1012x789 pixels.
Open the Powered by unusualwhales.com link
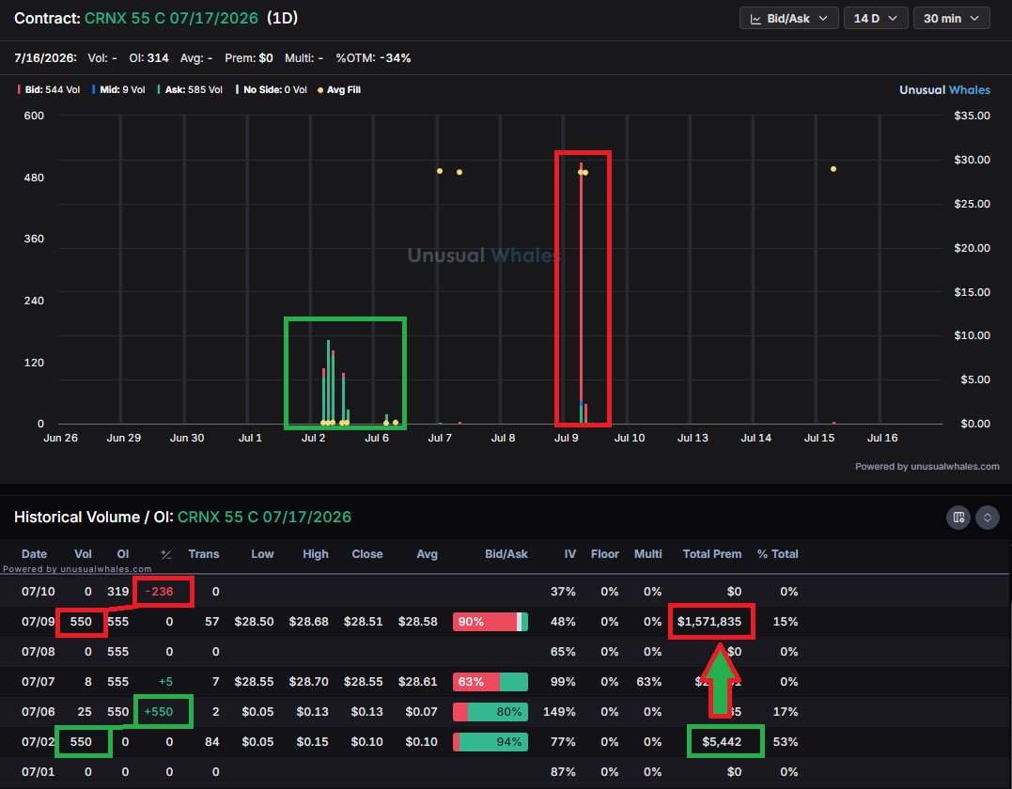click(x=926, y=467)
